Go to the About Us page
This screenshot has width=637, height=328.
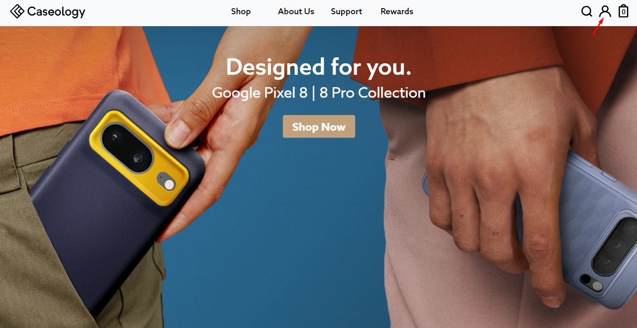tap(296, 11)
